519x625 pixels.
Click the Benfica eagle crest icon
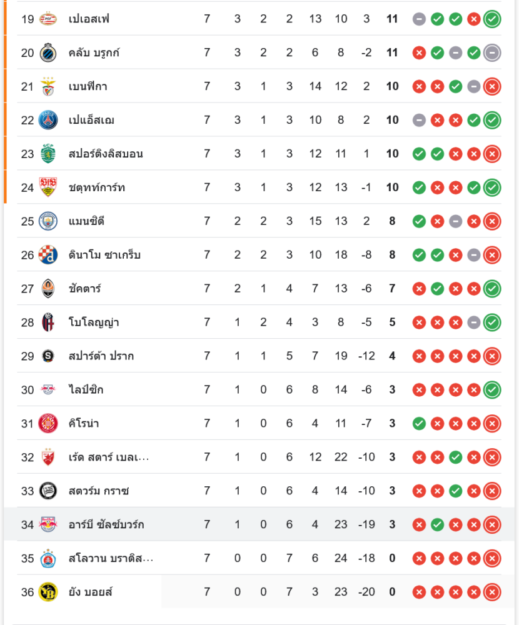coord(48,86)
